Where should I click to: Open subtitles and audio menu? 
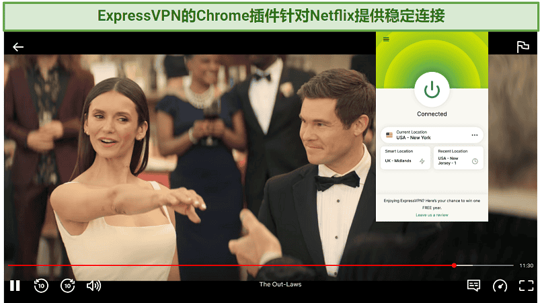(x=473, y=286)
